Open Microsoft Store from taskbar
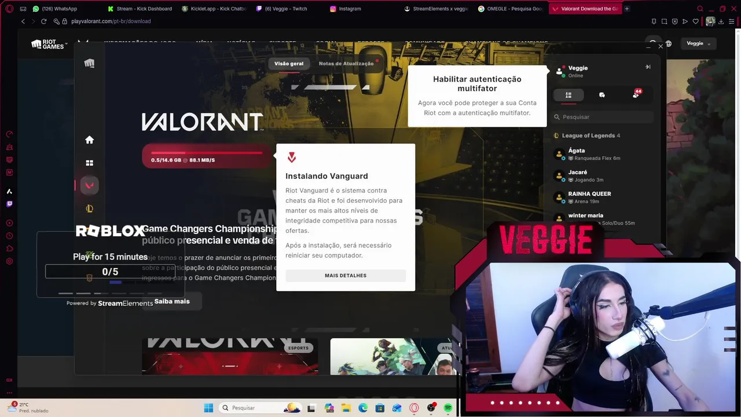 [x=380, y=408]
